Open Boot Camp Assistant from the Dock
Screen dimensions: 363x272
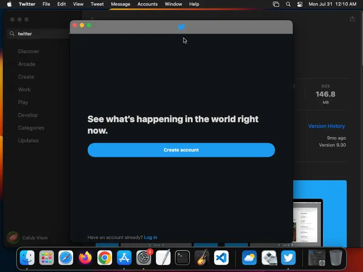(x=269, y=258)
